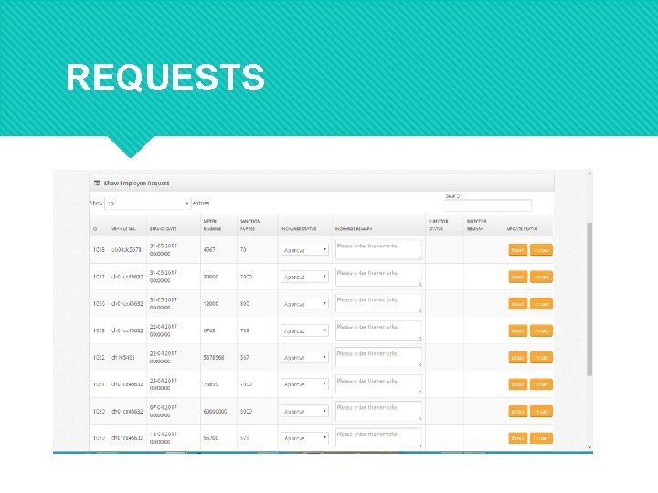Screen dimensions: 658x493
Task: Click Update button in the 34000 meter reading row
Action: (541, 277)
